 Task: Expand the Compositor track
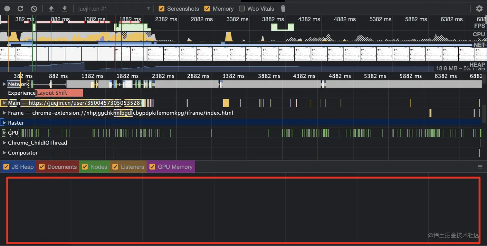click(x=4, y=153)
